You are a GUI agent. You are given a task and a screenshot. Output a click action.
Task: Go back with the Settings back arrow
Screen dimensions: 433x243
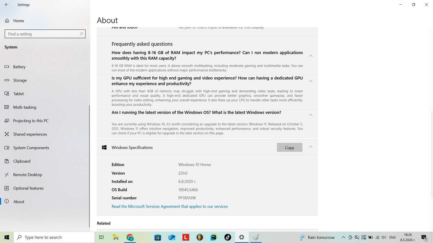click(x=6, y=5)
